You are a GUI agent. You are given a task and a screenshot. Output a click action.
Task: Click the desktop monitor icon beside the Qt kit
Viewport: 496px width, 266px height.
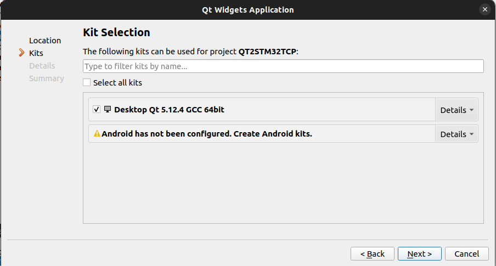pyautogui.click(x=108, y=110)
